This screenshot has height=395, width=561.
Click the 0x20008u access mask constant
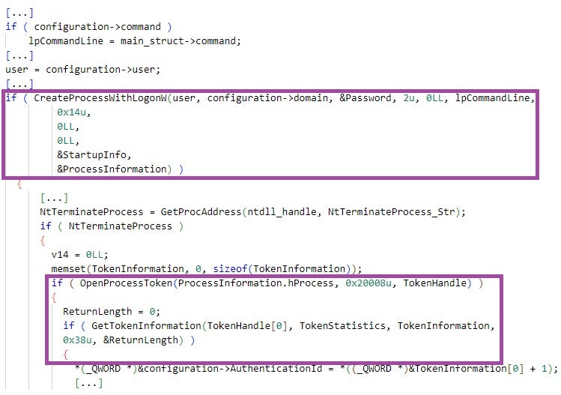click(369, 283)
